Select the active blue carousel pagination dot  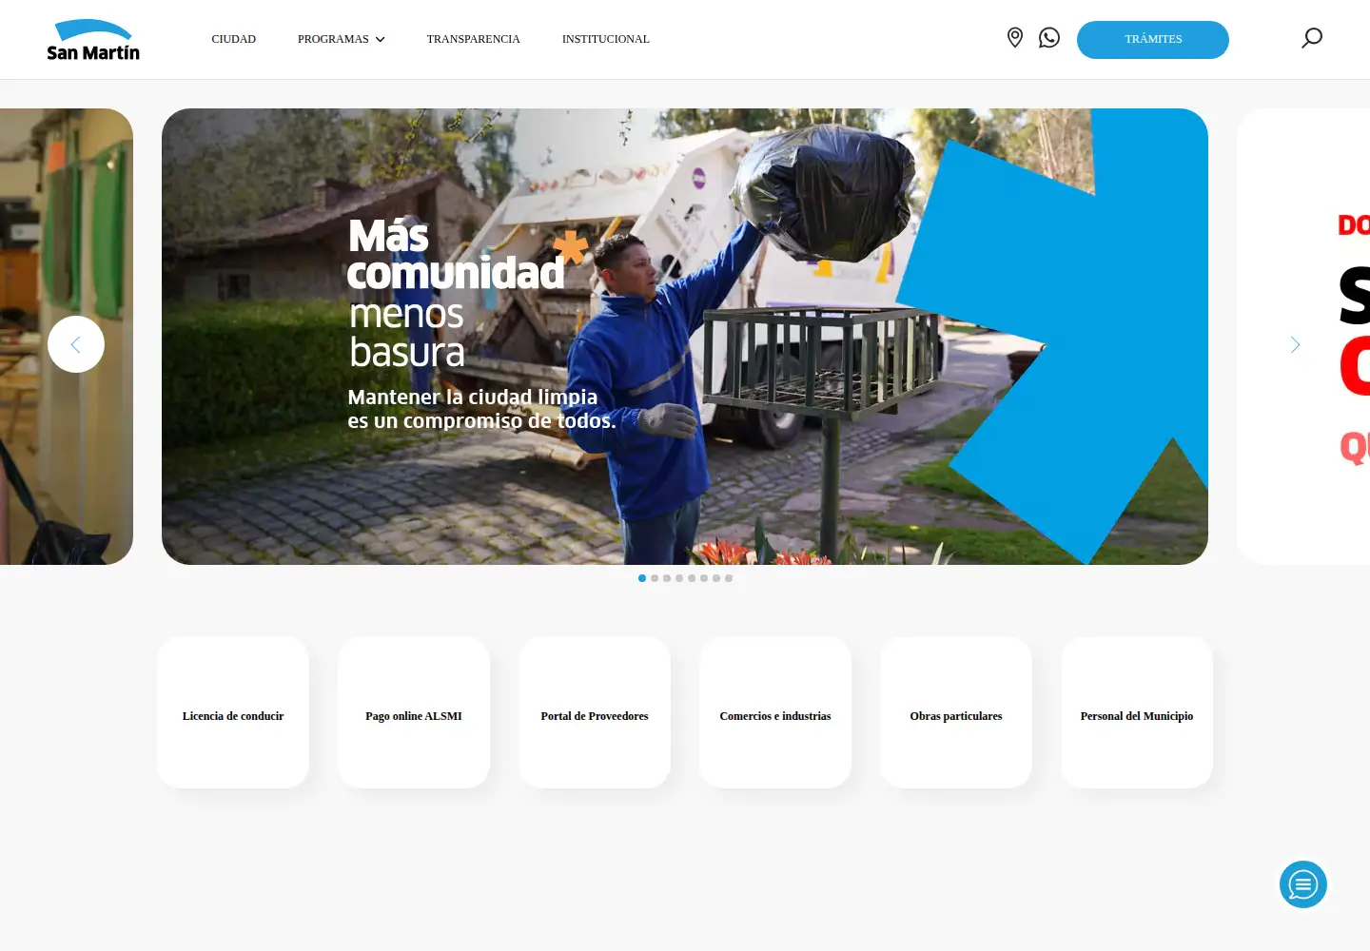tap(642, 578)
